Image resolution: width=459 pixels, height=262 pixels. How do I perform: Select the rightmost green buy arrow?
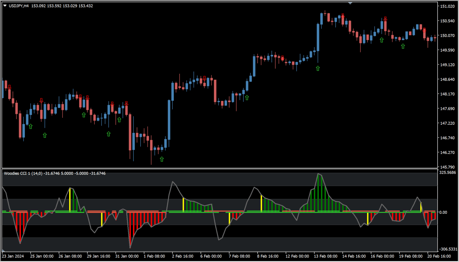403,46
